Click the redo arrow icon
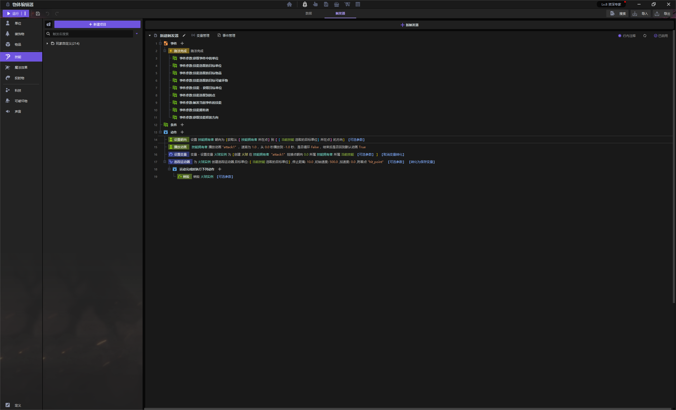Viewport: 676px width, 410px height. 57,13
